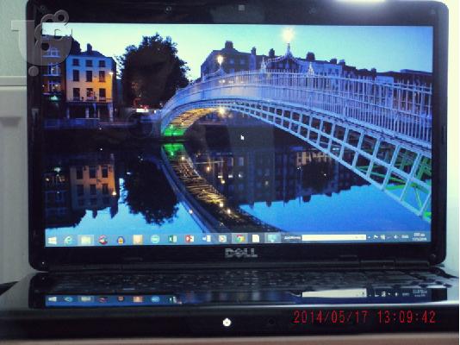Open the volume speaker tray icon
The height and width of the screenshot is (345, 460).
pyautogui.click(x=396, y=236)
